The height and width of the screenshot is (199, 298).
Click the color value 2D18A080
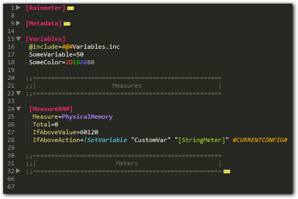[x=80, y=62]
